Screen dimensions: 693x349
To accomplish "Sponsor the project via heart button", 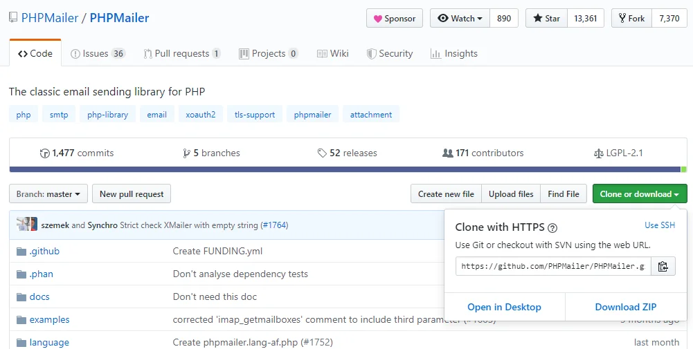I will point(395,19).
